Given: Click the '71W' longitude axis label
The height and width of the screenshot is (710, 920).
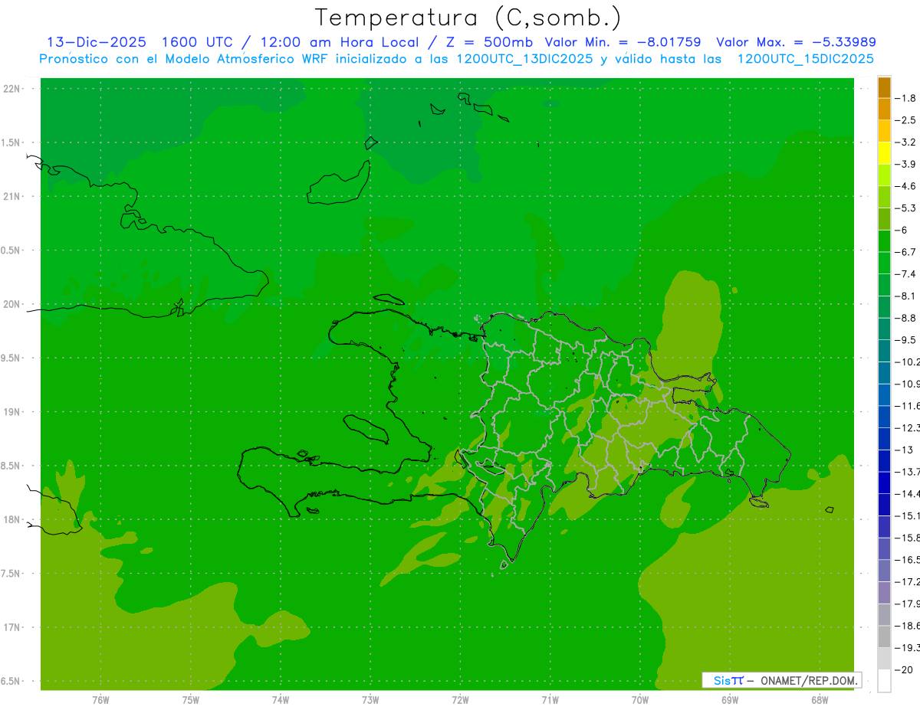Looking at the screenshot, I should [550, 700].
